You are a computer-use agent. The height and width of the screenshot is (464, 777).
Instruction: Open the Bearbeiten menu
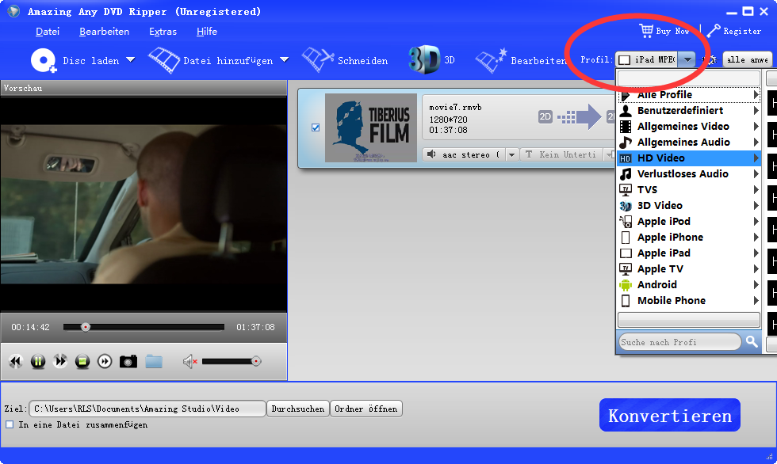[x=104, y=31]
